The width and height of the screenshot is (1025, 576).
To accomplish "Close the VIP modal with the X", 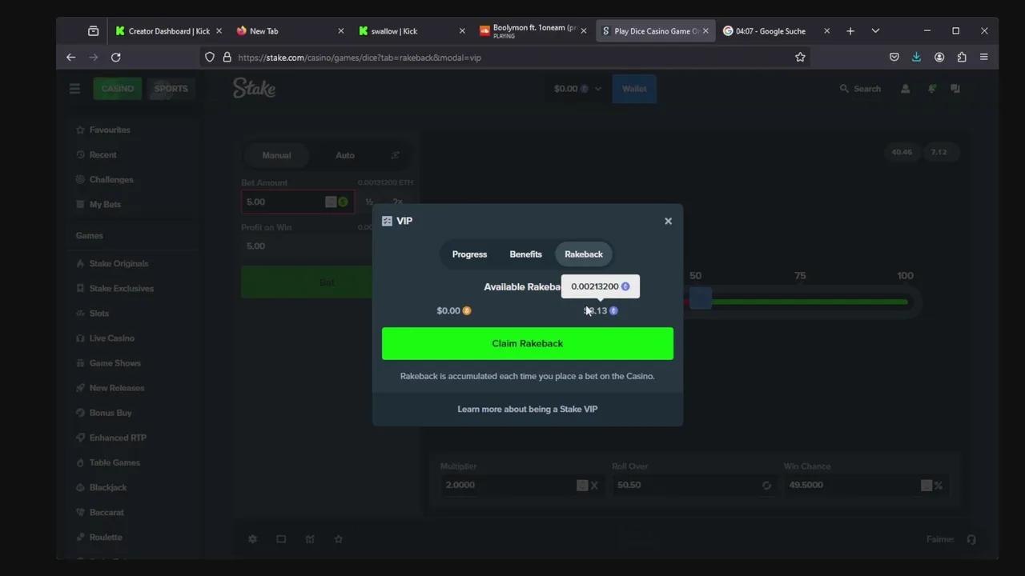I will click(668, 222).
